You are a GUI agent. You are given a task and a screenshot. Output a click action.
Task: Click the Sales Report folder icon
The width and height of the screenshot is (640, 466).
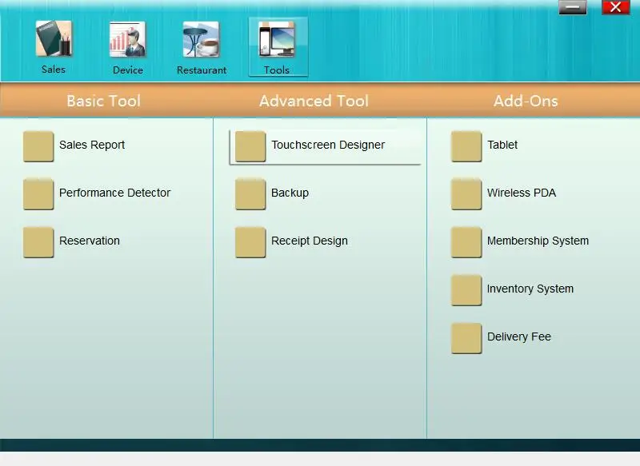click(x=38, y=146)
